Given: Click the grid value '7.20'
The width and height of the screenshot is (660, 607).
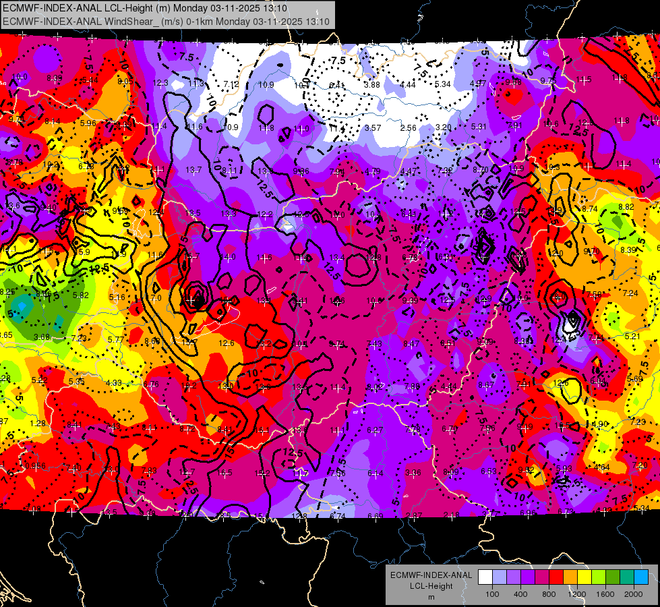Looking at the screenshot, I should 640,465.
